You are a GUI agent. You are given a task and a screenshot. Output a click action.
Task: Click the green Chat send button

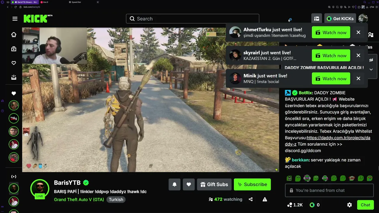click(365, 205)
